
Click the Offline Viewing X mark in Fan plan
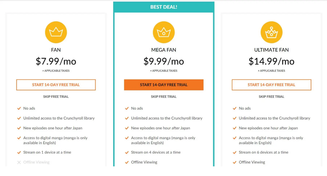(19, 163)
